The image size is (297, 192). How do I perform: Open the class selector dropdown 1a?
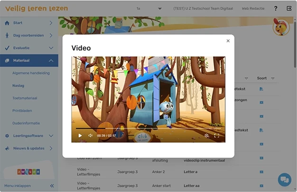[149, 9]
